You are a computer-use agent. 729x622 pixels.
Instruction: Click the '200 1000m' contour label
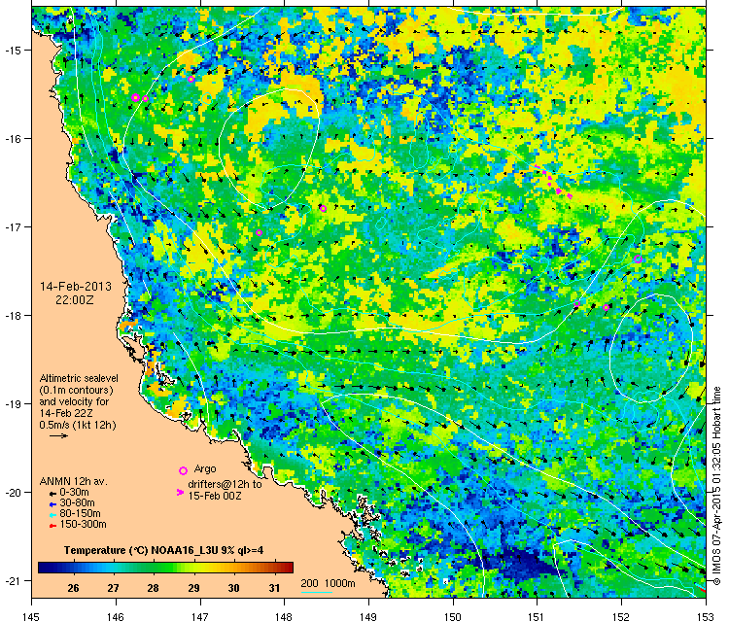tap(328, 583)
